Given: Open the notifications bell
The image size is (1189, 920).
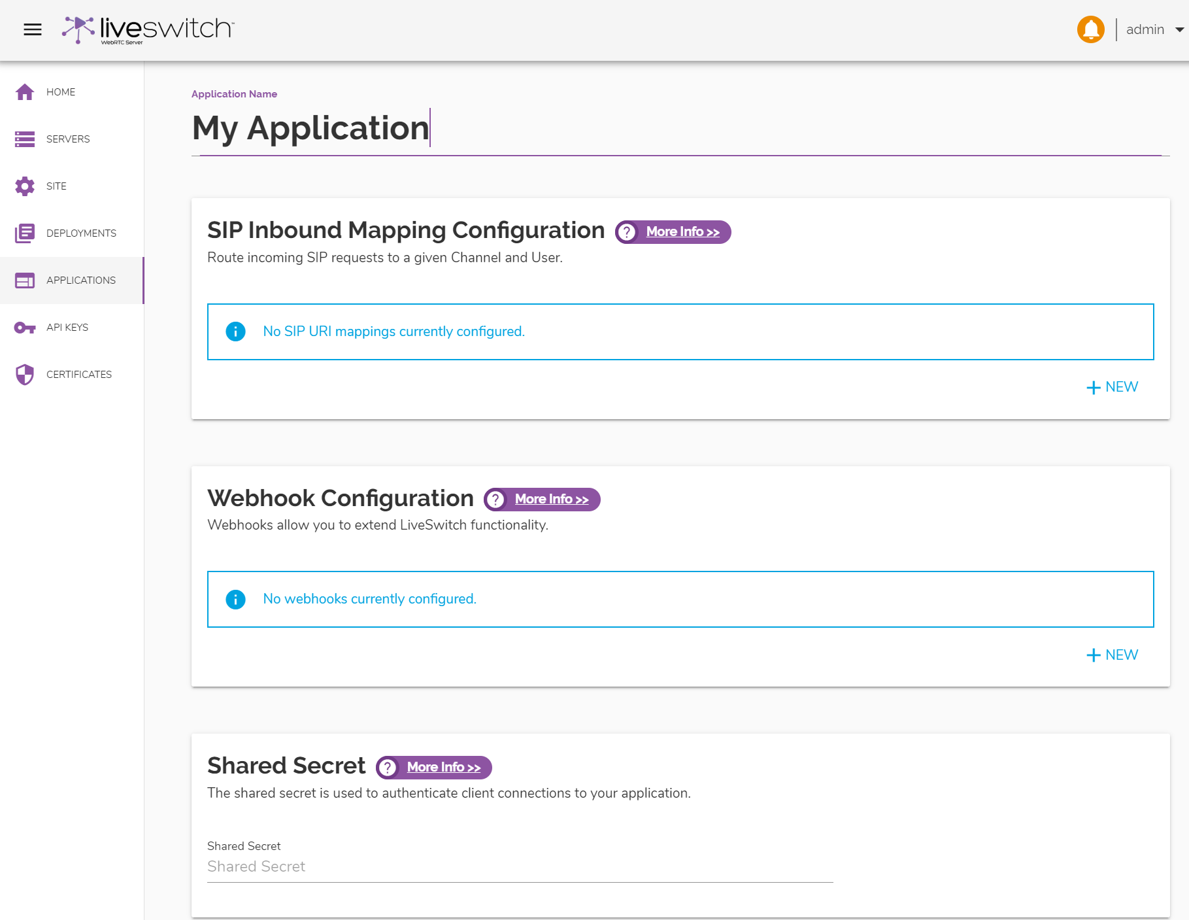Looking at the screenshot, I should point(1090,29).
